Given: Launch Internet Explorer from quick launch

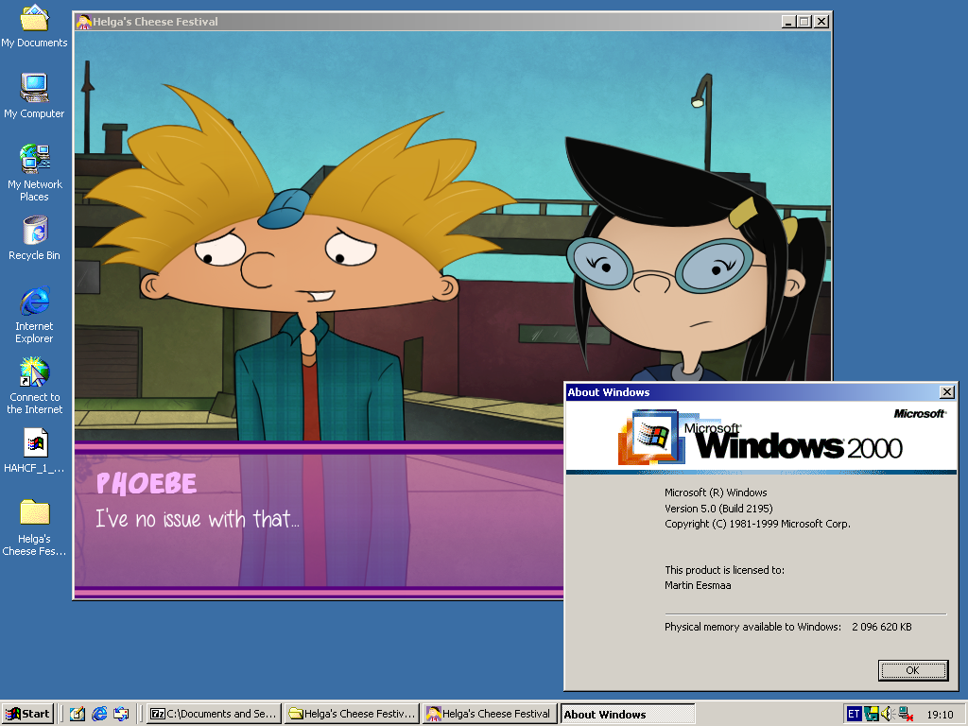Looking at the screenshot, I should click(x=98, y=714).
